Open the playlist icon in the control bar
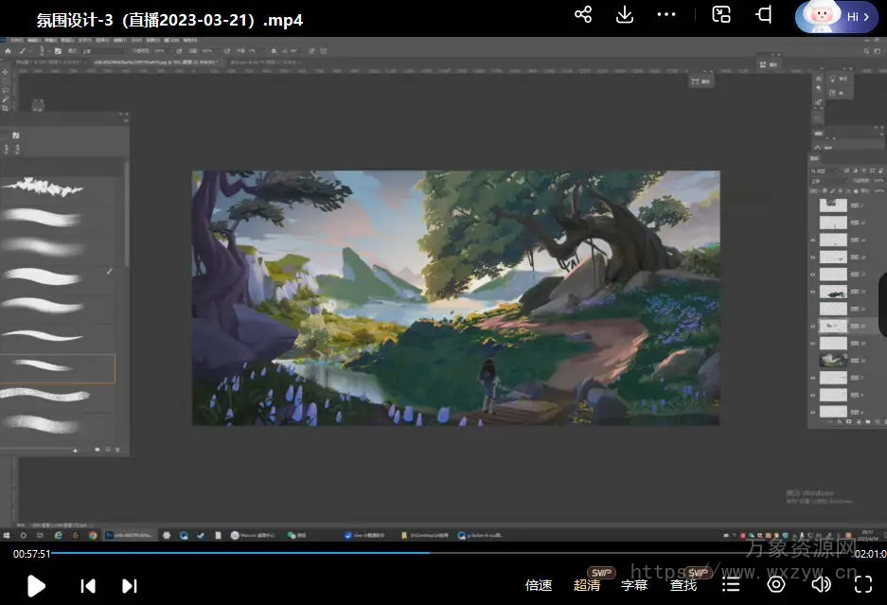 coord(730,584)
